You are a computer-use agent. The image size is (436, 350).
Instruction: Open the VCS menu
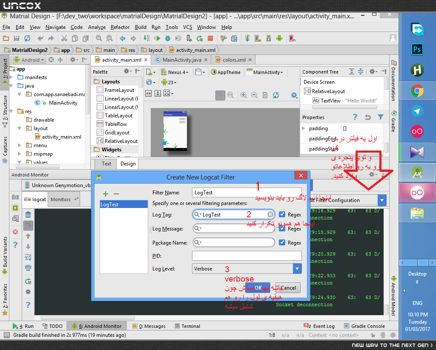pos(187,27)
